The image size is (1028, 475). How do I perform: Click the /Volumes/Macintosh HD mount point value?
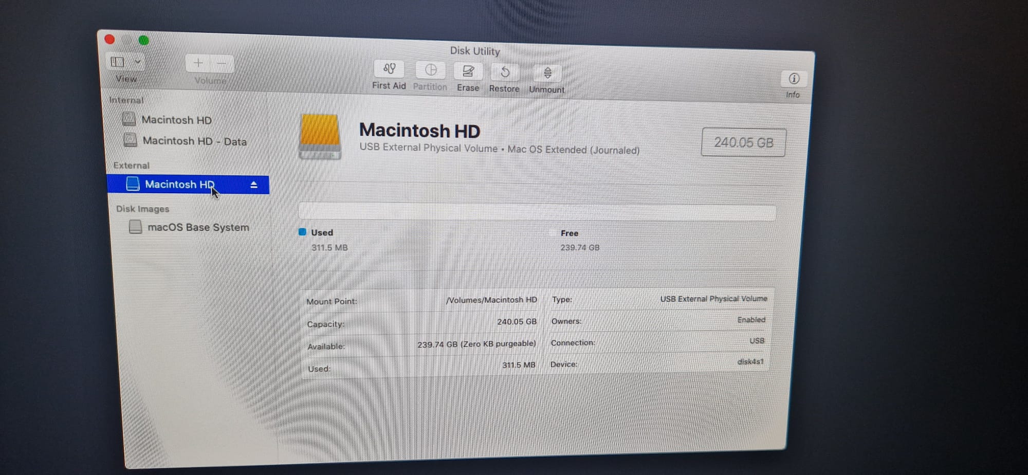[491, 300]
